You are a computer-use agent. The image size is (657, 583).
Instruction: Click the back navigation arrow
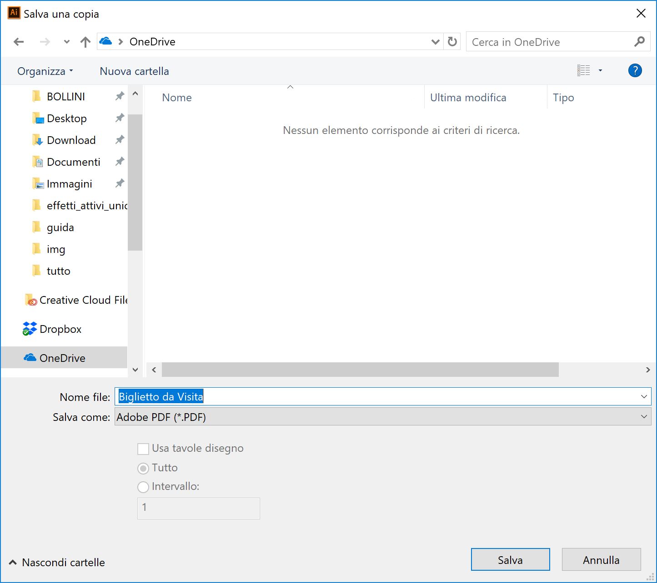click(19, 42)
